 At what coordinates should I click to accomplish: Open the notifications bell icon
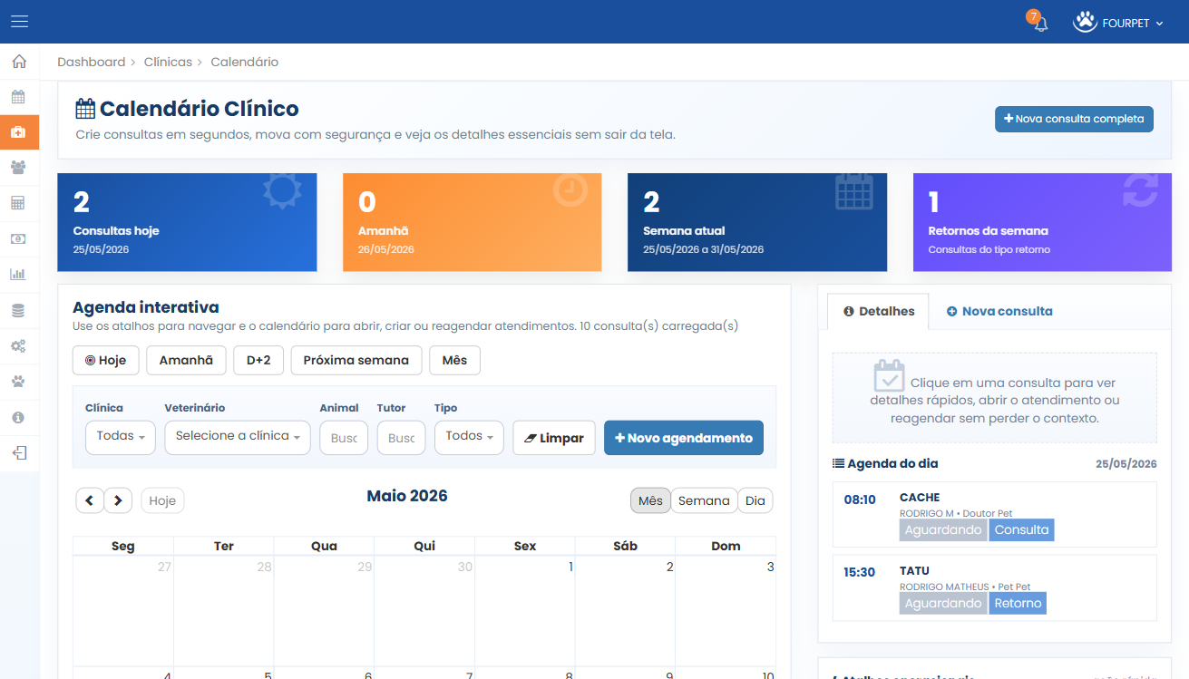1040,24
